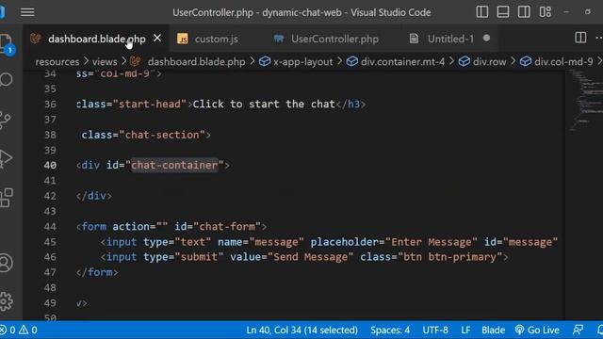
Task: Select resources breadcrumb
Action: pos(57,61)
